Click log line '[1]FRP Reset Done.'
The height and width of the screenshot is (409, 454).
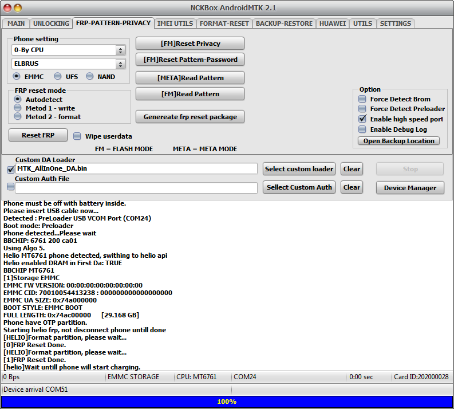coord(34,360)
